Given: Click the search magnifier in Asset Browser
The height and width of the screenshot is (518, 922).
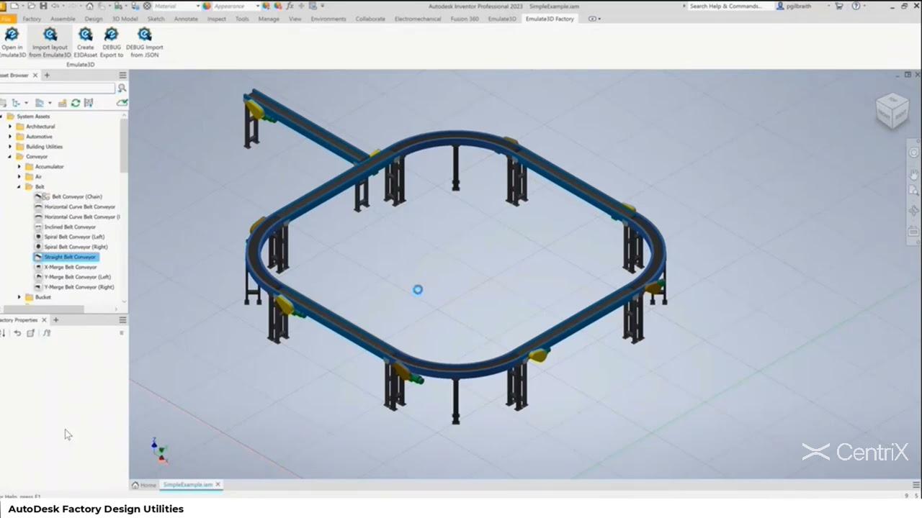Looking at the screenshot, I should (122, 88).
